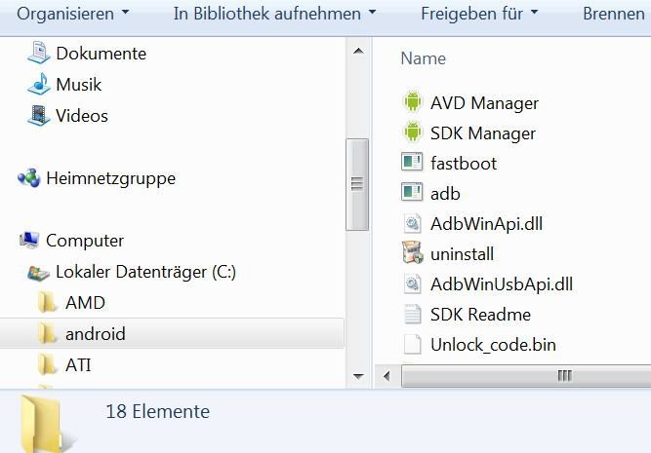Expand In Bibliothek aufnehmen dropdown
This screenshot has width=651, height=453.
point(275,14)
